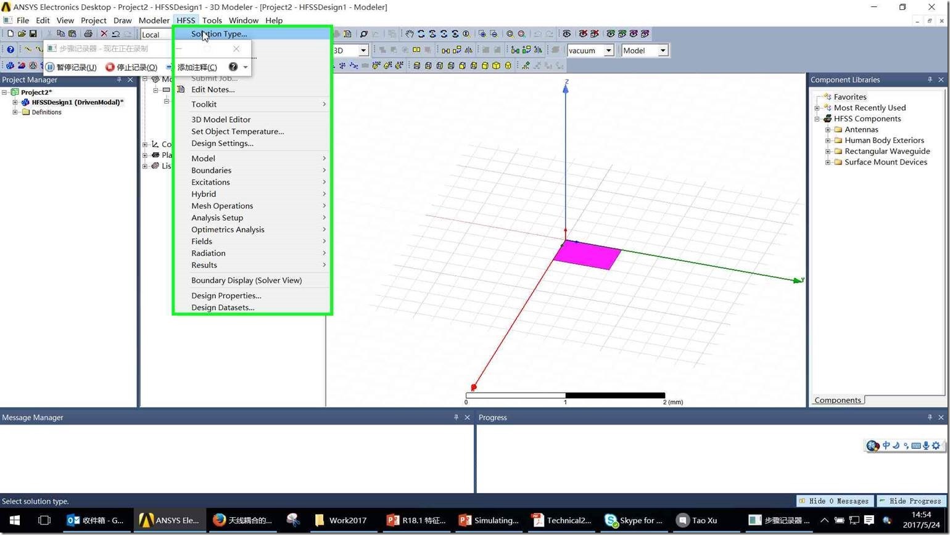The width and height of the screenshot is (950, 535).
Task: Click the Undo arrow toolbar icon
Action: pos(115,34)
